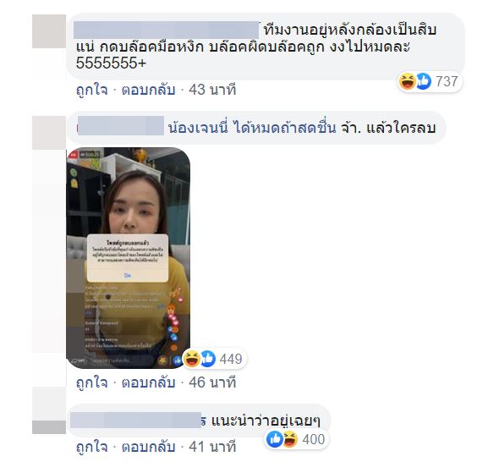Like the comment posted 43 นาที ago
Viewport: 499px width, 462px height.
click(92, 90)
